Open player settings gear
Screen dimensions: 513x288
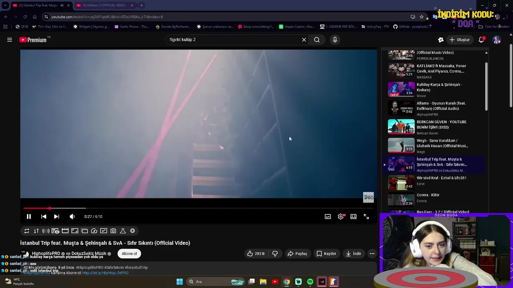pos(341,216)
